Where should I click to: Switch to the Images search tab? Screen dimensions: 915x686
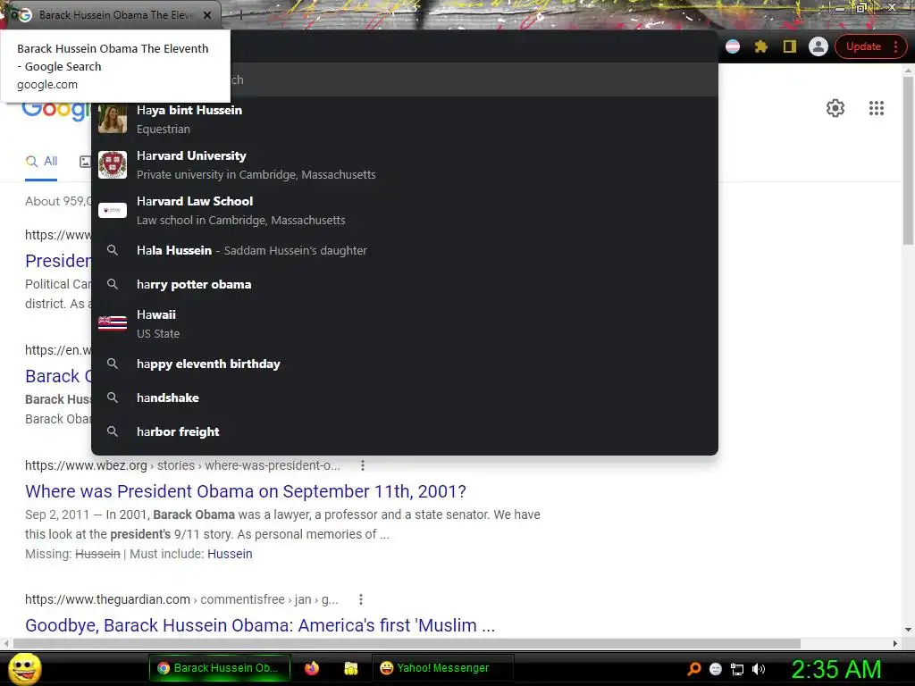click(85, 162)
